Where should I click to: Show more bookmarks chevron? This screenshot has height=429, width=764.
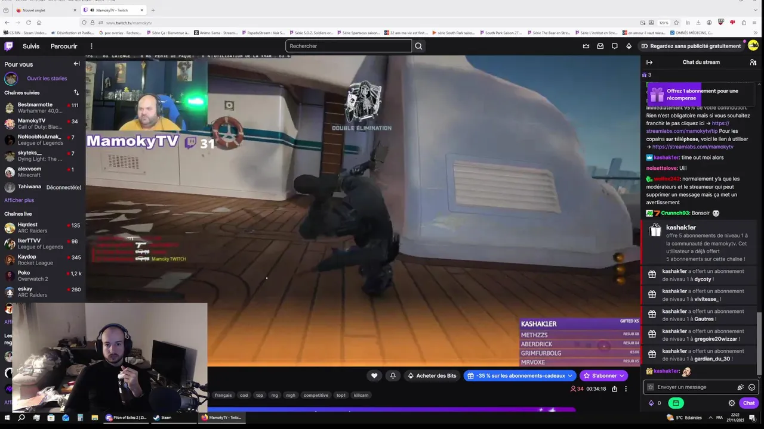point(757,33)
